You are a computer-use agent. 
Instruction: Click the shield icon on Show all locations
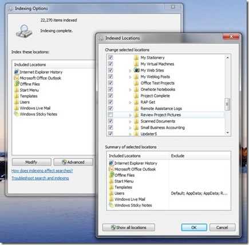click(x=113, y=227)
